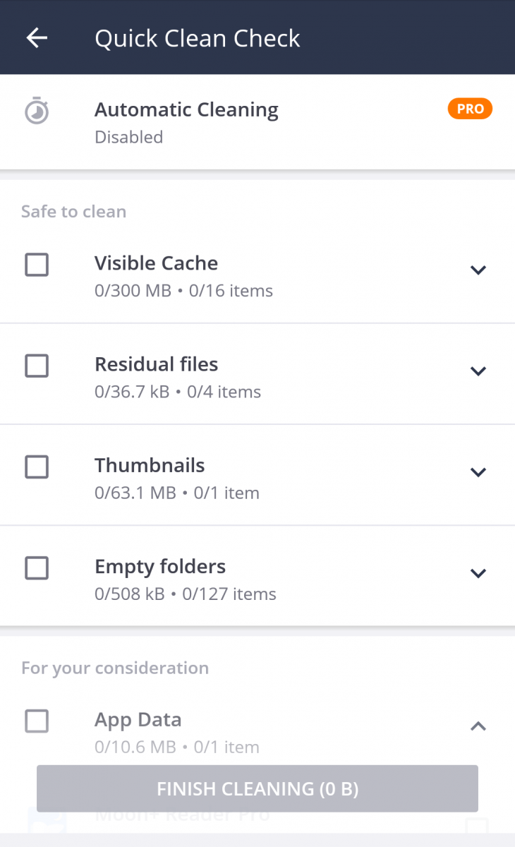Select the Thumbnails checkbox
The height and width of the screenshot is (847, 515).
pyautogui.click(x=37, y=467)
